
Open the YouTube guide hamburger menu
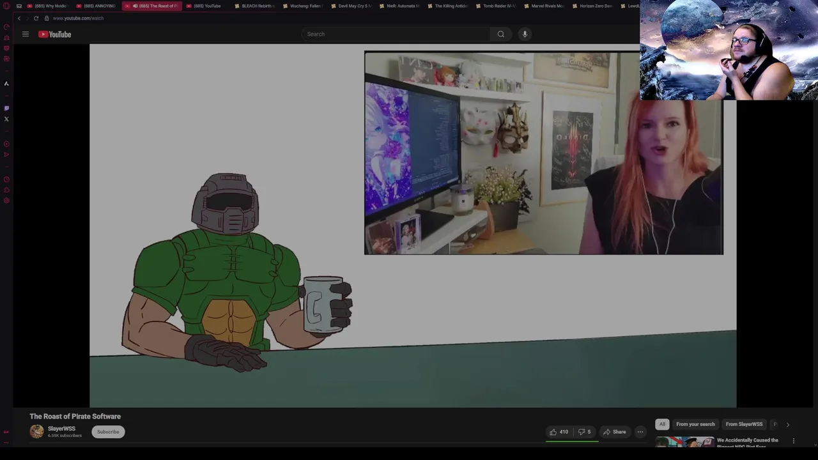point(26,34)
